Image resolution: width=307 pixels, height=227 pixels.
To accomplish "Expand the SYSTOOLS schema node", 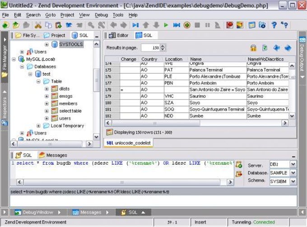I will 47,45.
